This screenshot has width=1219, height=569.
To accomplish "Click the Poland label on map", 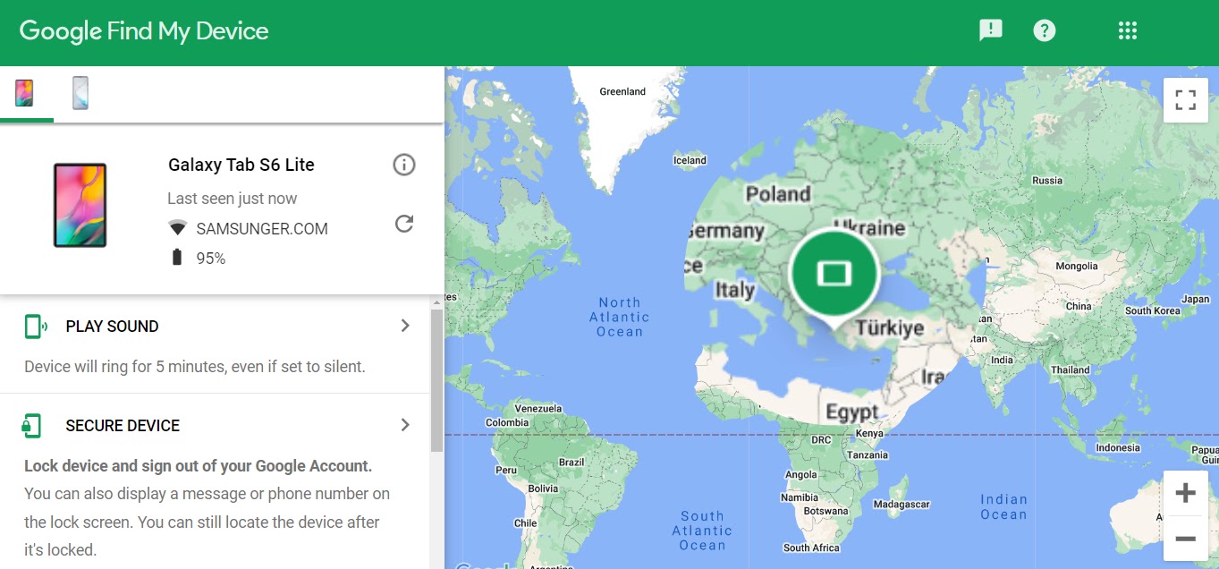I will (778, 194).
